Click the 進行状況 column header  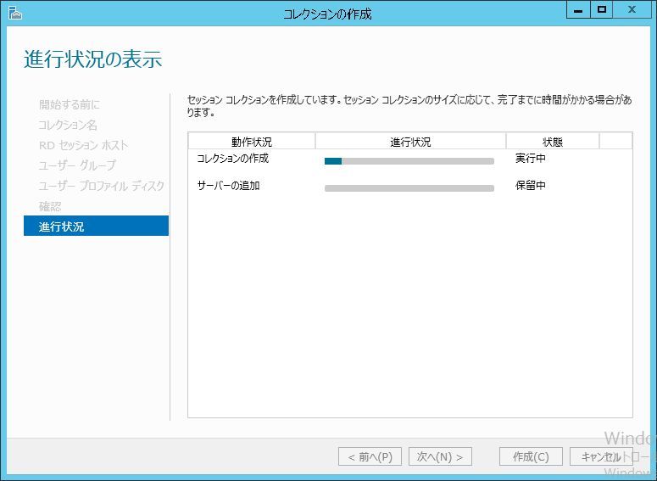point(410,142)
